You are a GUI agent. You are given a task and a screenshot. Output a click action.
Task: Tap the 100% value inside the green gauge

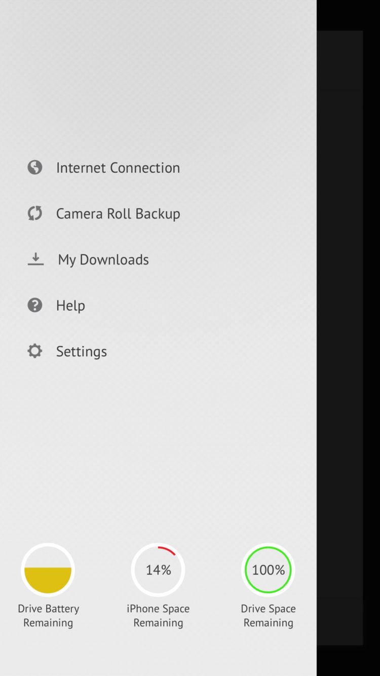point(269,570)
